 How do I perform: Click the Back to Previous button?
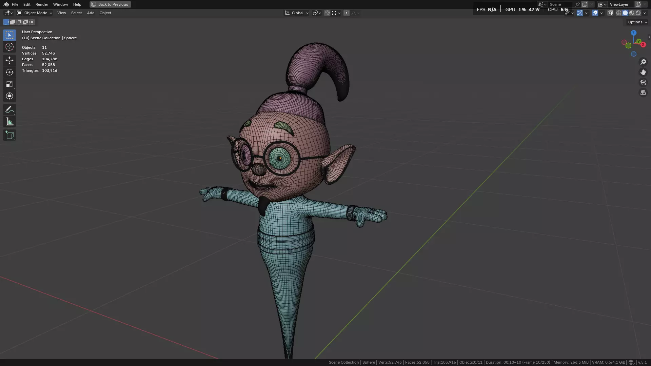pyautogui.click(x=110, y=4)
